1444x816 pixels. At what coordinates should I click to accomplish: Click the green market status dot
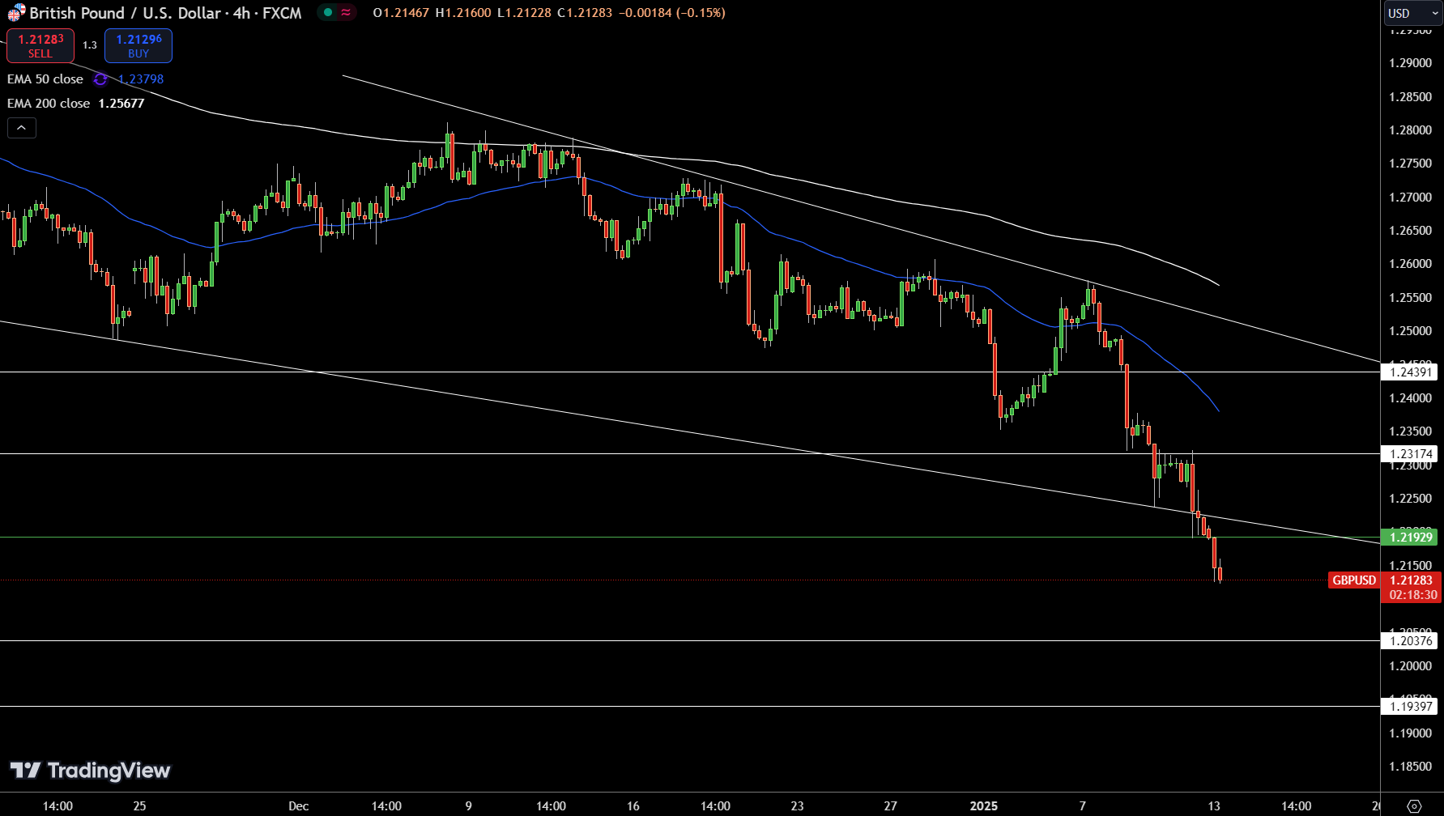click(x=328, y=12)
